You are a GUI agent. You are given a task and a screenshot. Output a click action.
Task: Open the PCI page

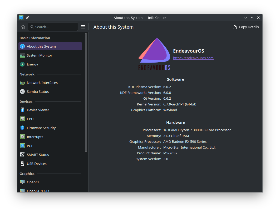(x=30, y=146)
